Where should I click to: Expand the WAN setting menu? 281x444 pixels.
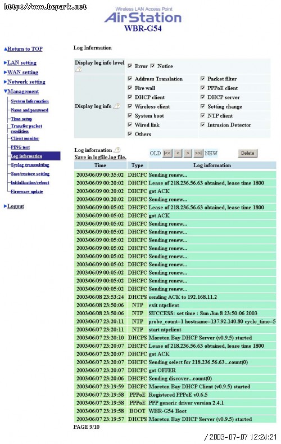point(22,72)
